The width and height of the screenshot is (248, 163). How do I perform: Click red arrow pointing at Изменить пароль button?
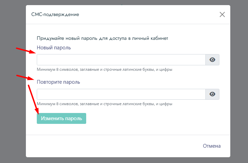click(33, 99)
